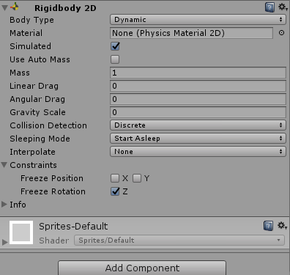Open Physics Material 2D object picker
The height and width of the screenshot is (275, 290).
pyautogui.click(x=281, y=33)
